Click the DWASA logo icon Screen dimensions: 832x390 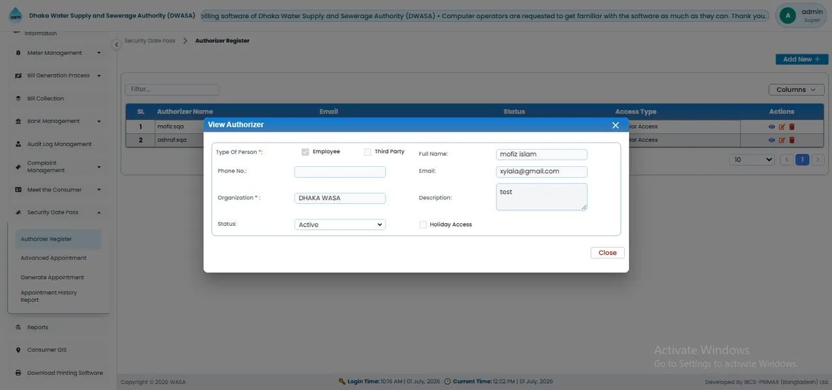14,15
